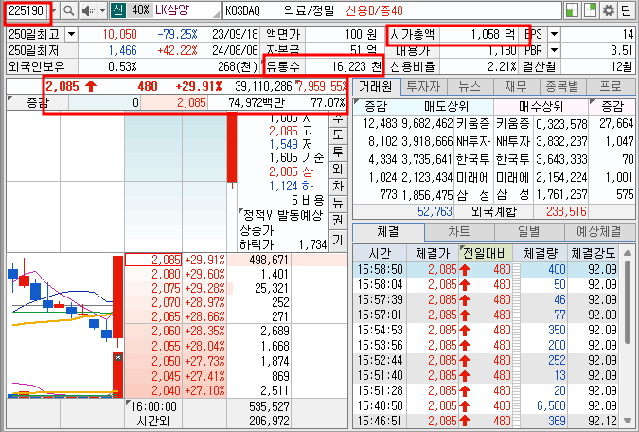The width and height of the screenshot is (639, 432).
Task: Click the green 신 credit badge
Action: [x=117, y=10]
